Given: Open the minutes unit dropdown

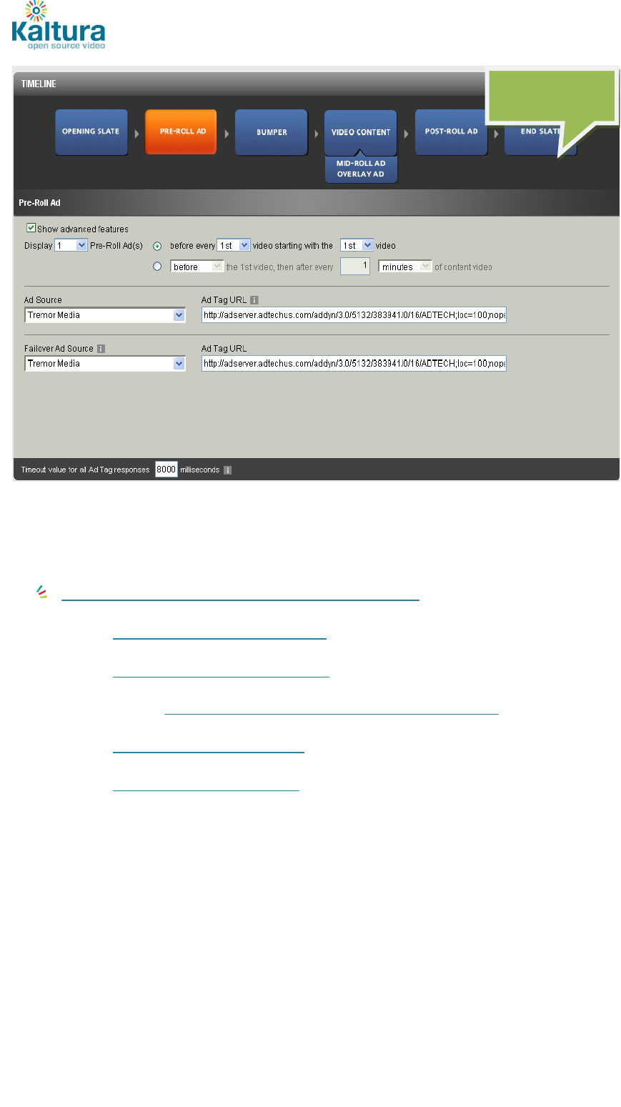Looking at the screenshot, I should pyautogui.click(x=405, y=267).
